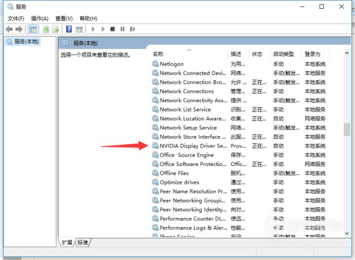355x260 pixels.
Task: Minimize the 服务 window
Action: (302, 7)
